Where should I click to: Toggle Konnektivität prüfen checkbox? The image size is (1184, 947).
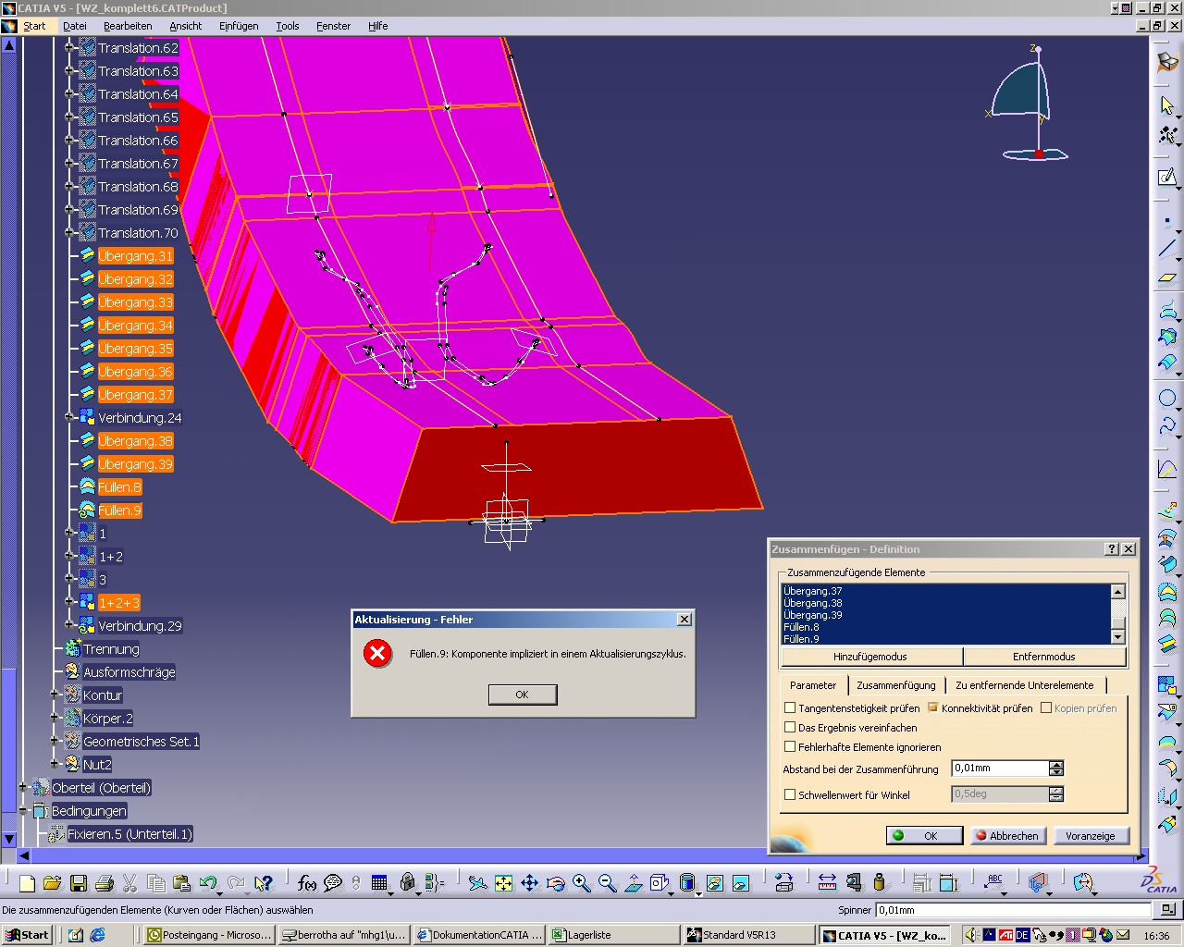point(932,707)
